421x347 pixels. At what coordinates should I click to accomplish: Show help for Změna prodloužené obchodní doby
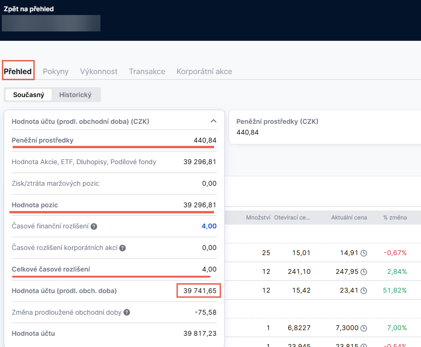127,312
